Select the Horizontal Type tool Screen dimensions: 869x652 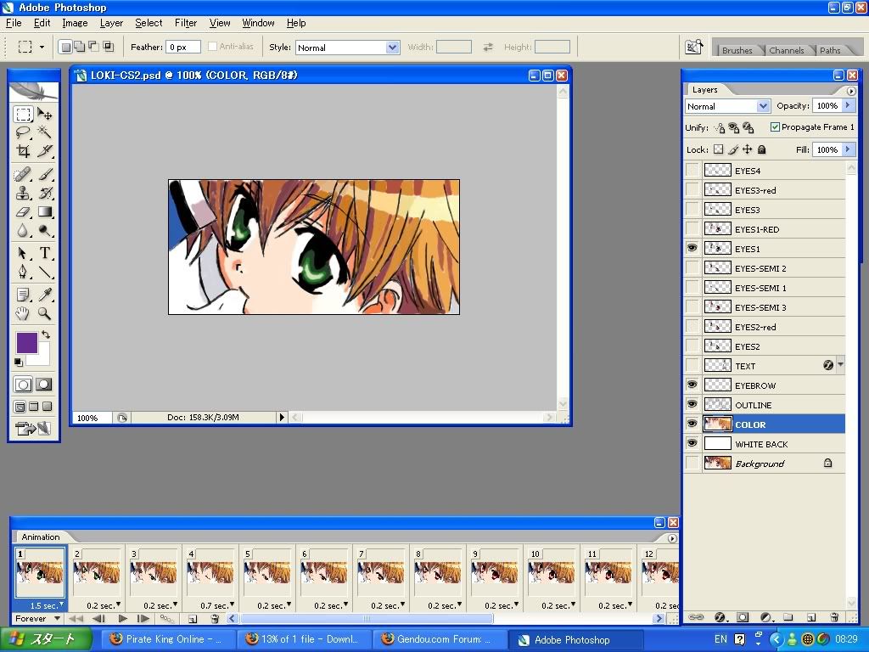click(45, 253)
